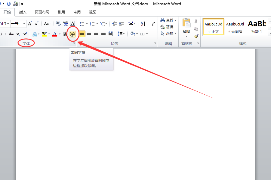
Task: Click the Character Shading icon
Action: point(65,34)
